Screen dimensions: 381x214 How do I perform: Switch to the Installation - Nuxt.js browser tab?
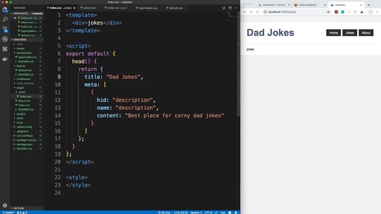click(x=274, y=5)
